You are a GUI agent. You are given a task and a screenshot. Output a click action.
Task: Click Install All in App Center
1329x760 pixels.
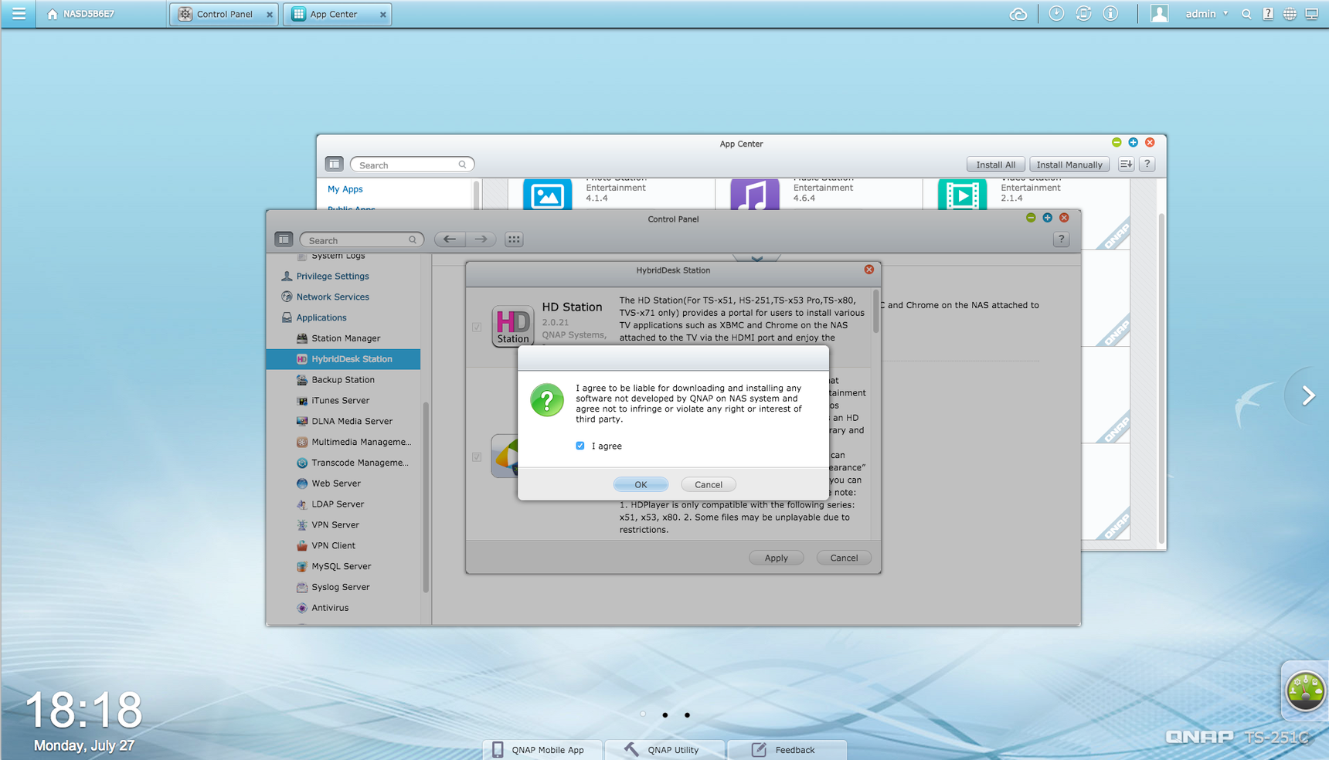point(995,165)
